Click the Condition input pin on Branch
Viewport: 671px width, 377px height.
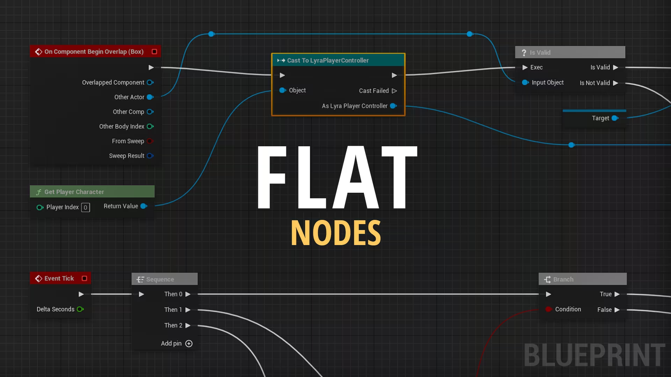point(549,309)
